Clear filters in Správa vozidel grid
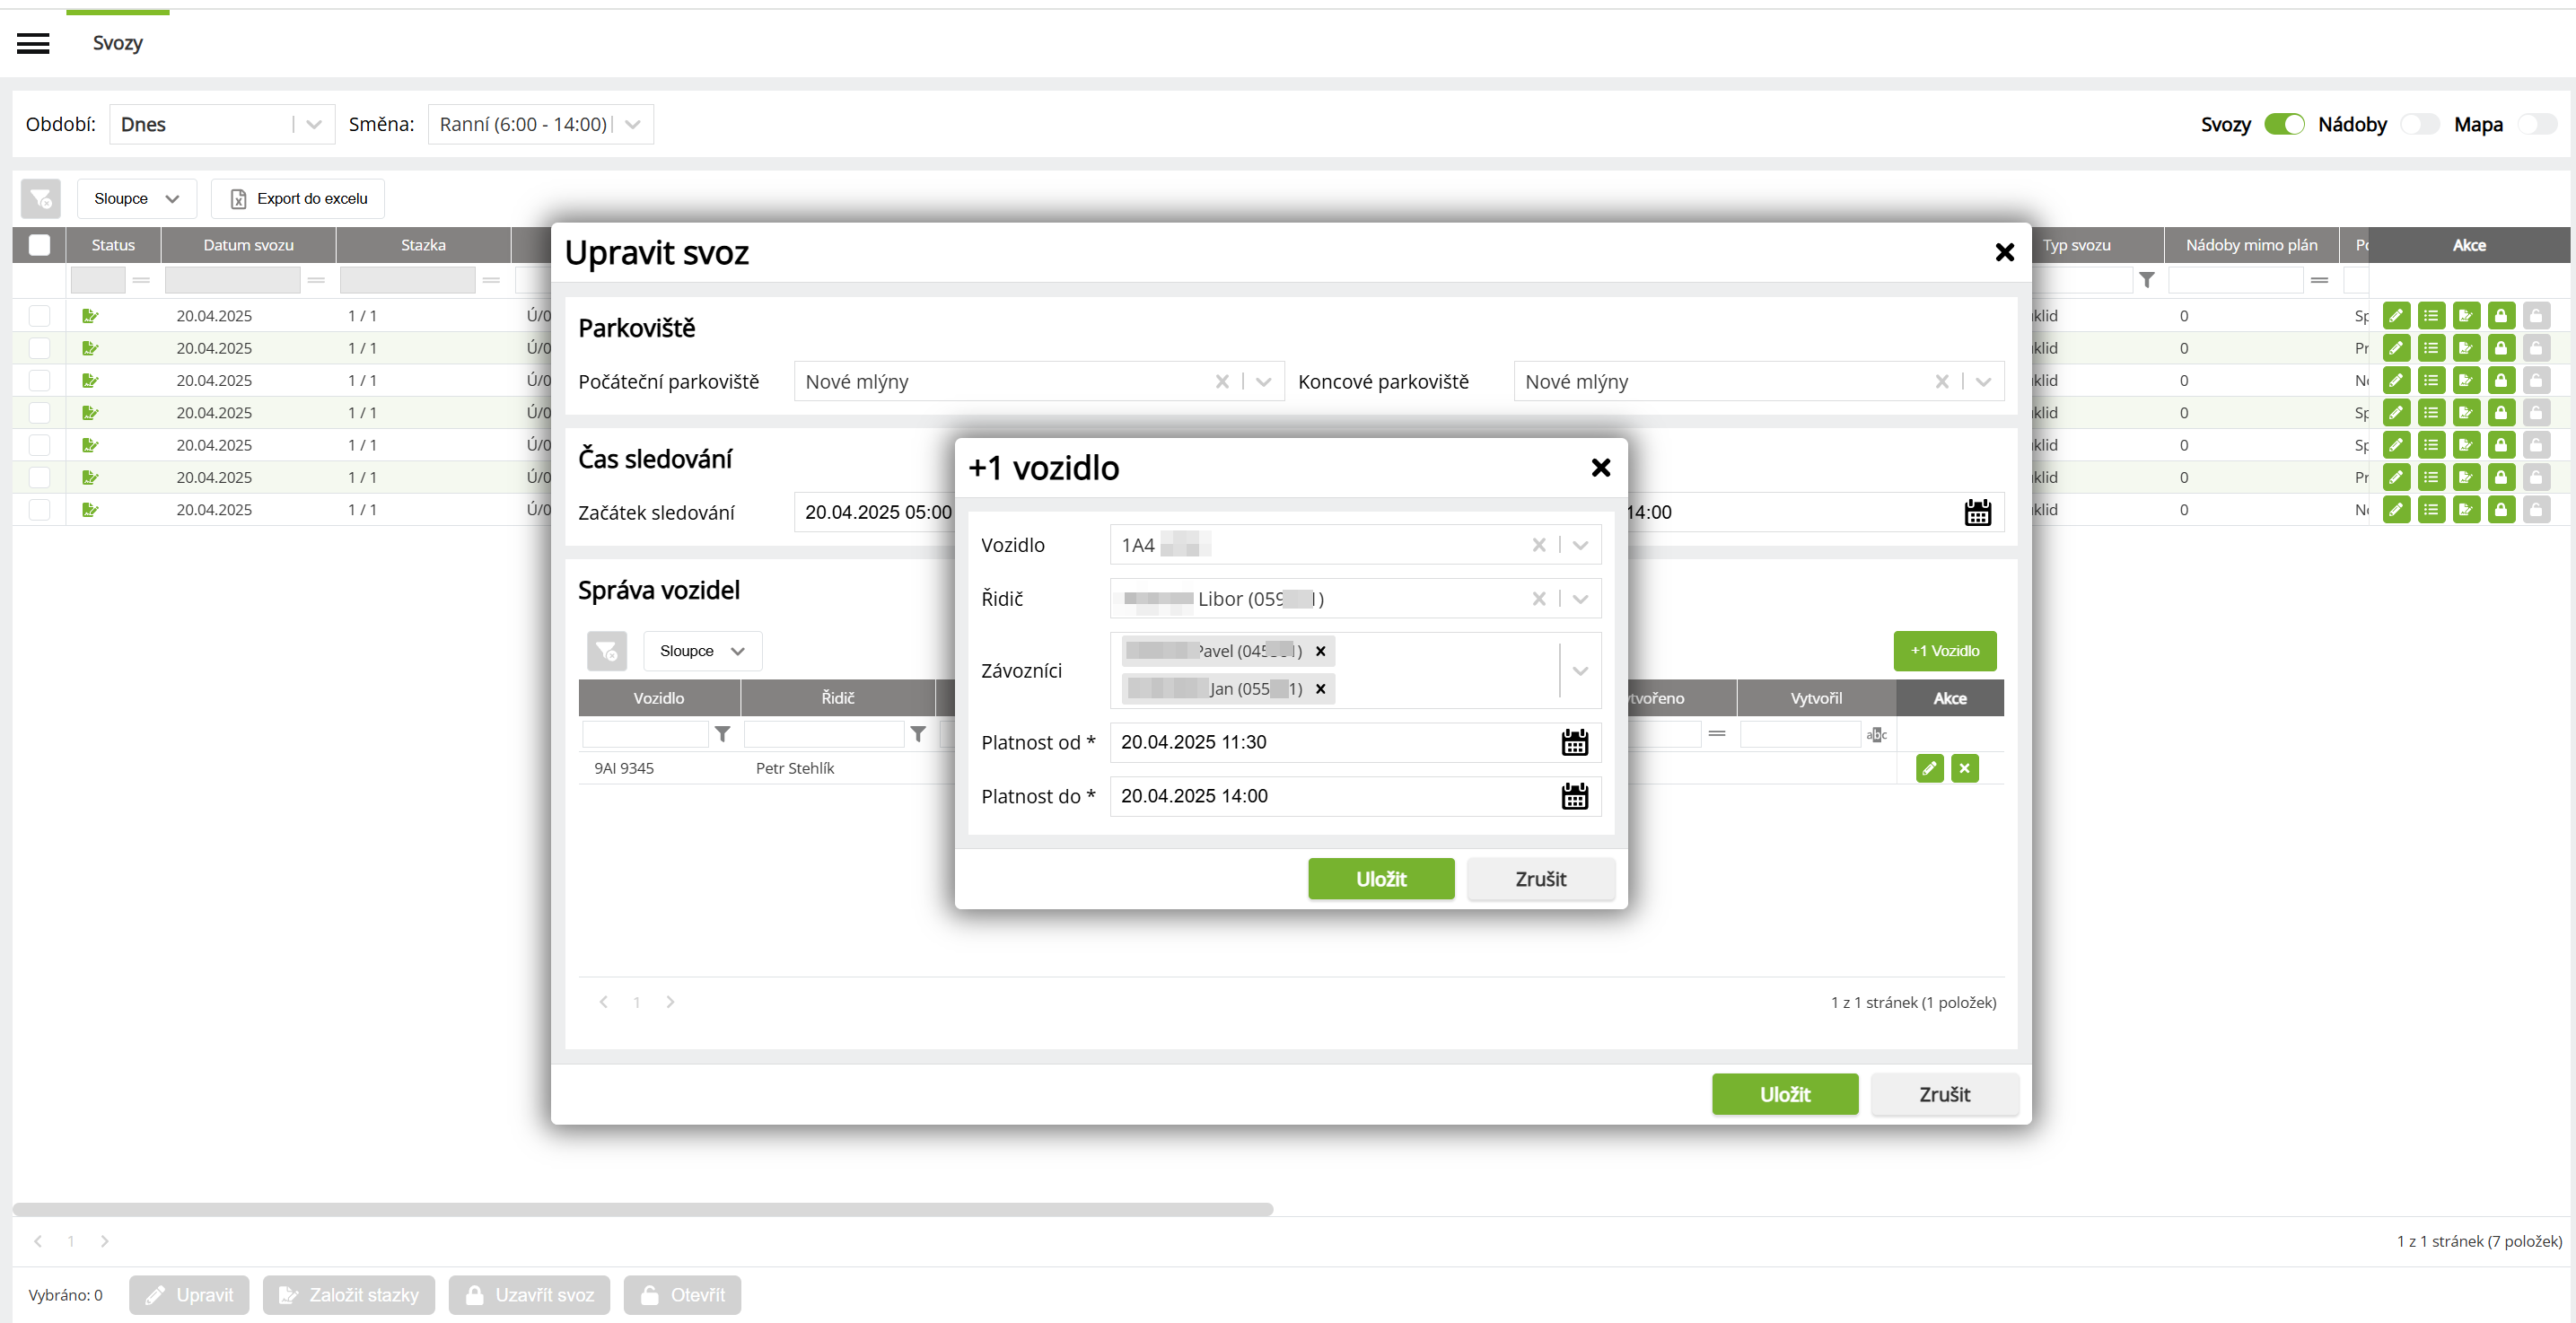 [606, 651]
